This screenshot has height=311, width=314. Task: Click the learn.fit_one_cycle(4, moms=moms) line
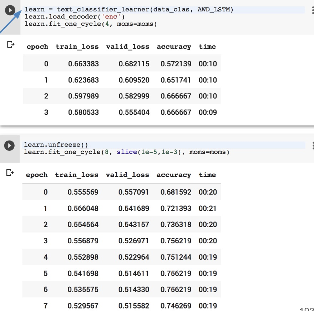tap(91, 24)
